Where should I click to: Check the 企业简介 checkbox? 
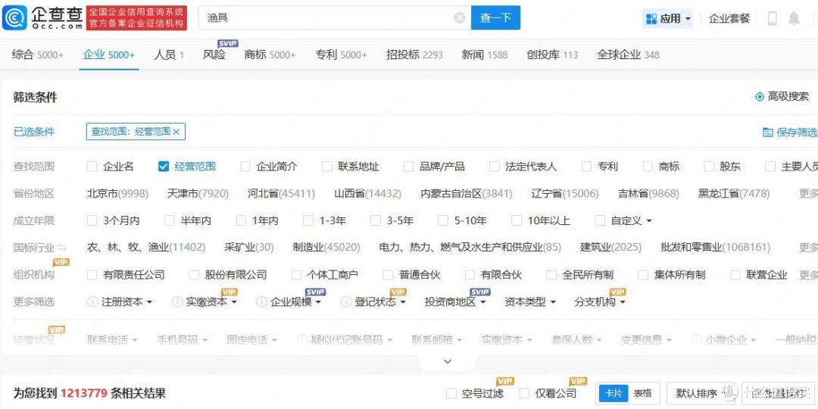point(245,167)
